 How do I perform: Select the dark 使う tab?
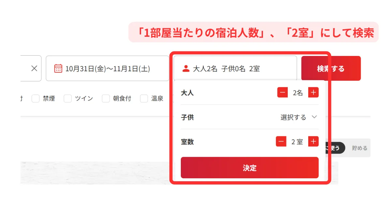335,148
